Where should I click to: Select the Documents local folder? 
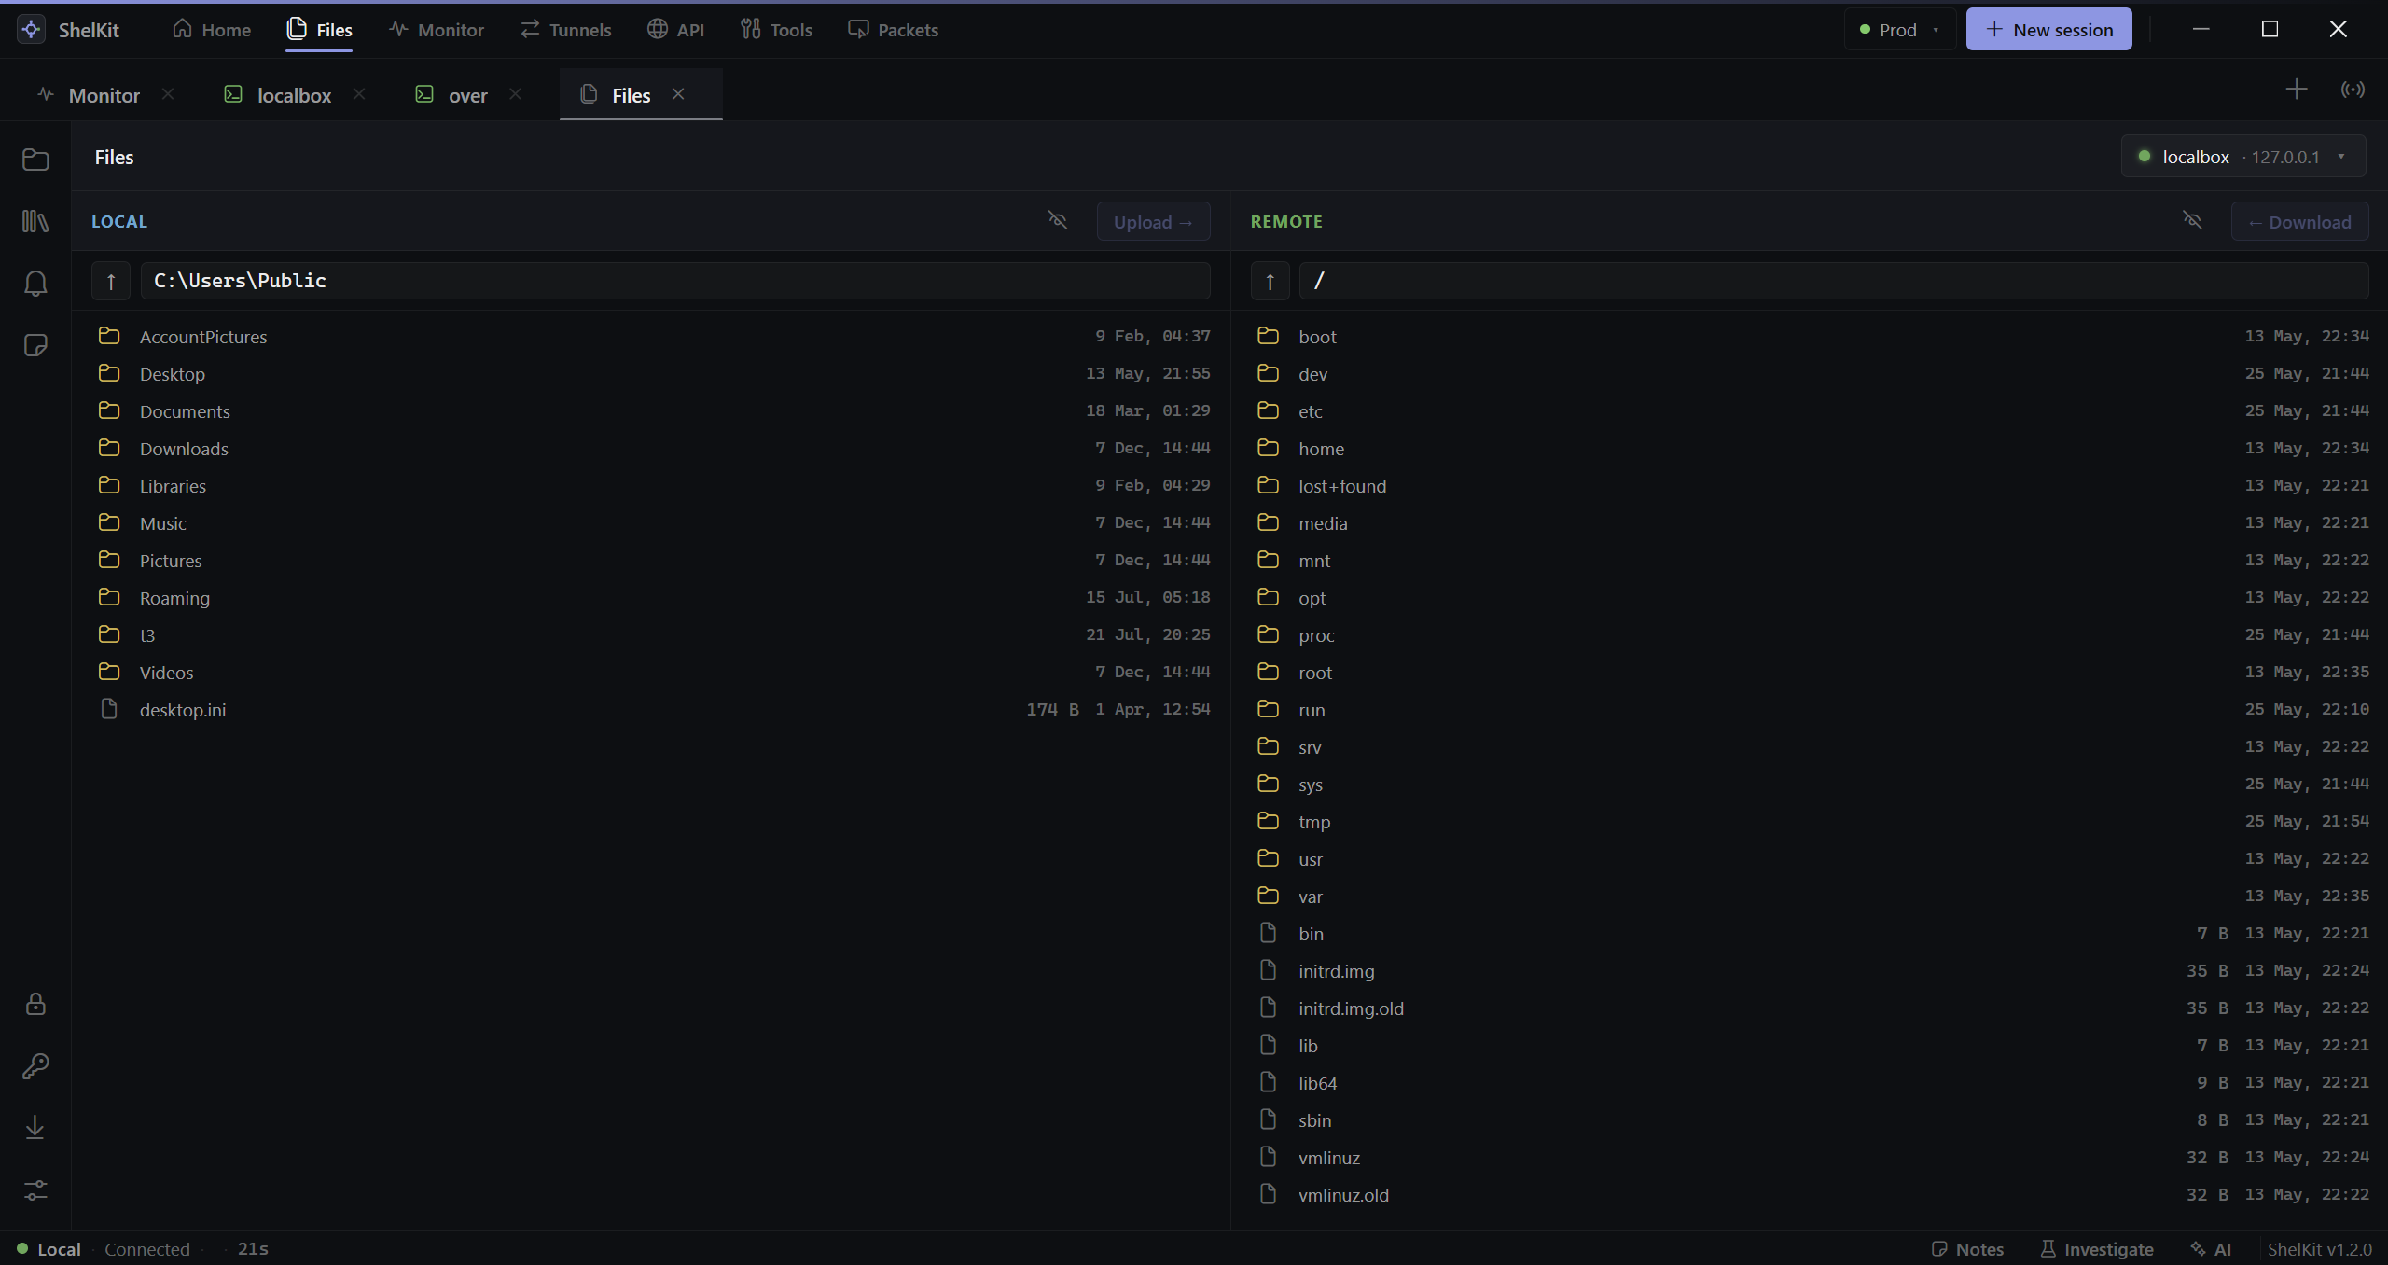651,411
